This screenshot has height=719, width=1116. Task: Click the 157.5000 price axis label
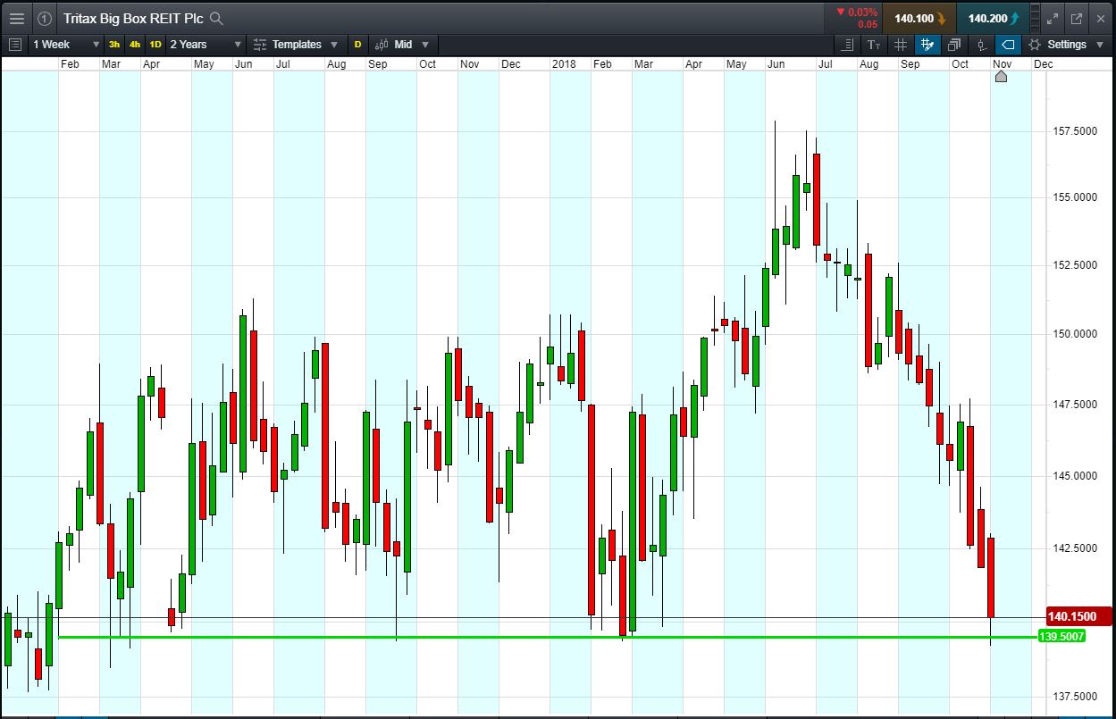[x=1076, y=131]
